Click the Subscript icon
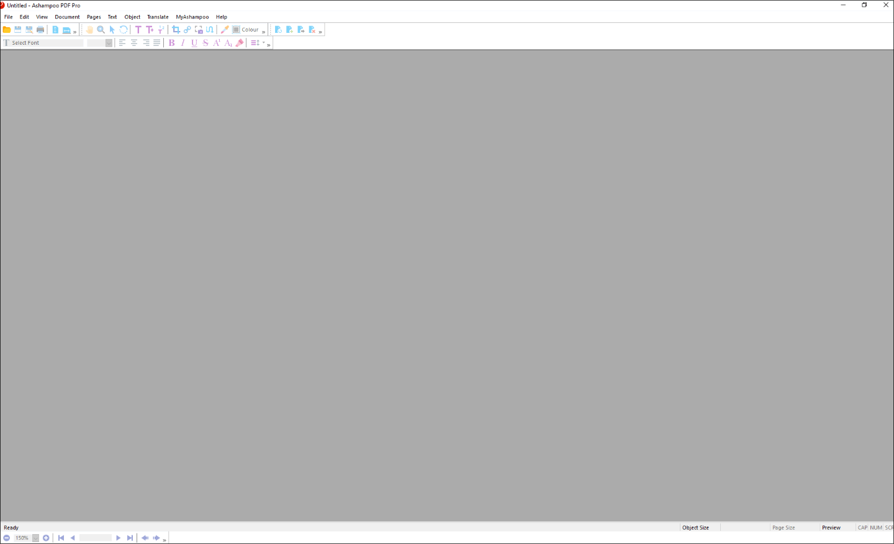Viewport: 894px width, 544px height. click(228, 43)
